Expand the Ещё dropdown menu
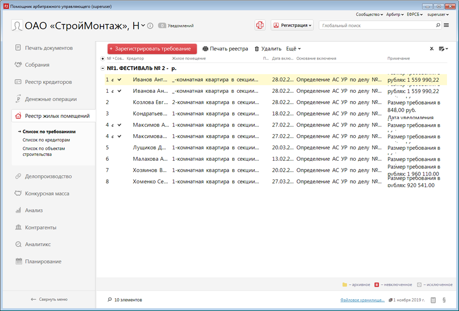 pyautogui.click(x=293, y=49)
